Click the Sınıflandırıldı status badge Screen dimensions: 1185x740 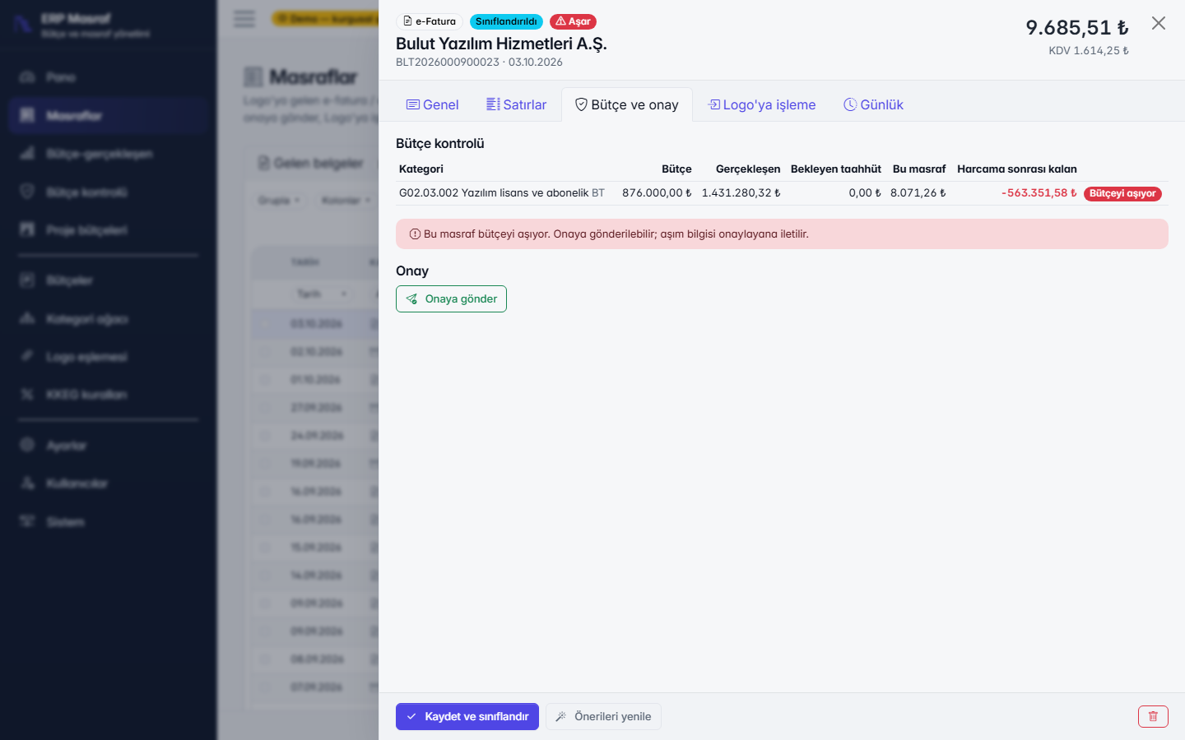pyautogui.click(x=506, y=21)
